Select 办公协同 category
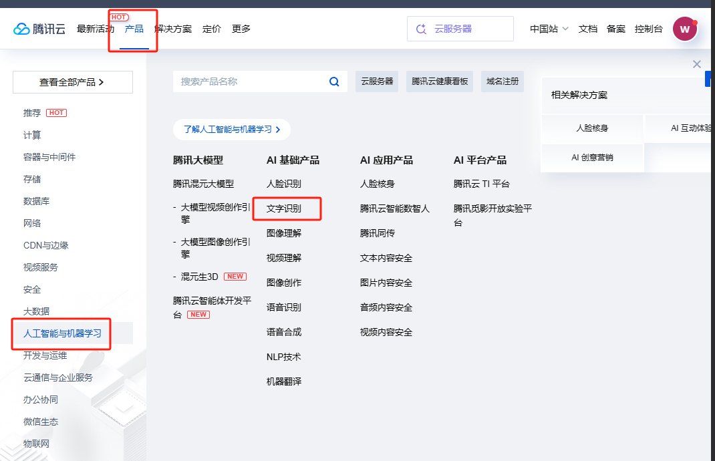Viewport: 715px width, 461px height. [41, 400]
